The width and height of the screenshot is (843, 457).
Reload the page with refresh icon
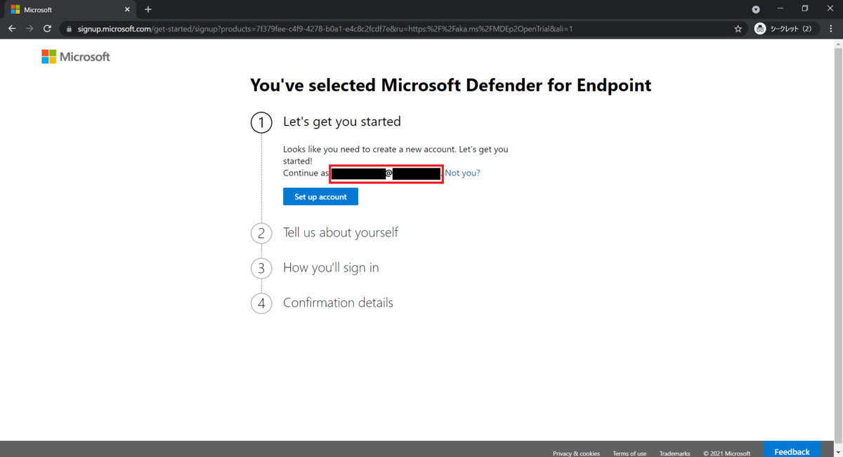(47, 29)
